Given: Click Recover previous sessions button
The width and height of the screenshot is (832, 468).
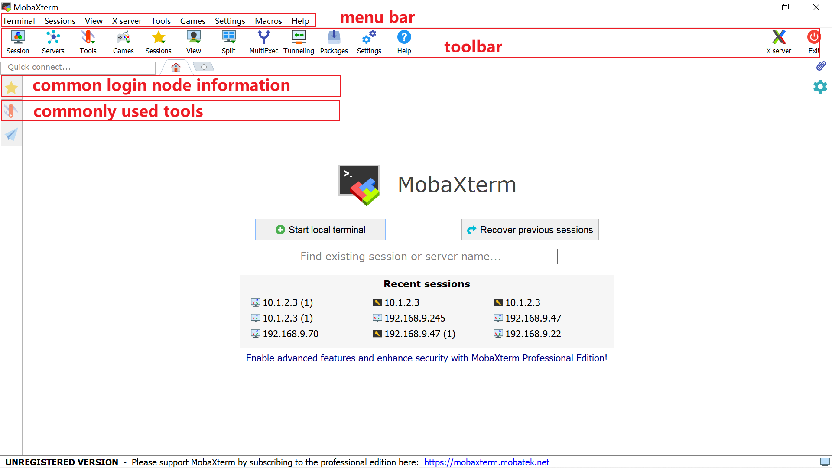Looking at the screenshot, I should pyautogui.click(x=530, y=230).
